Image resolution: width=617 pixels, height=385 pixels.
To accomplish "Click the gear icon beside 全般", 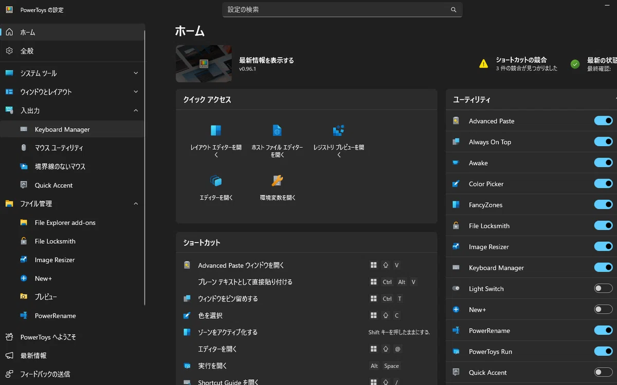I will tap(9, 51).
